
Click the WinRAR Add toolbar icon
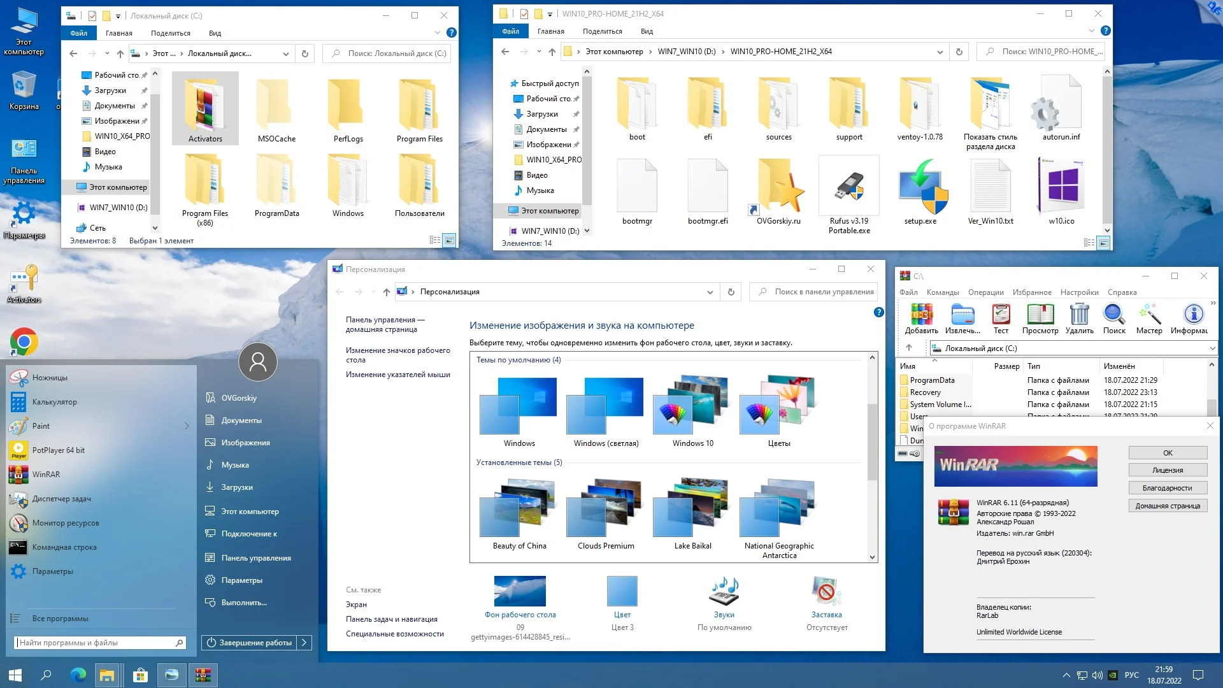click(x=921, y=315)
